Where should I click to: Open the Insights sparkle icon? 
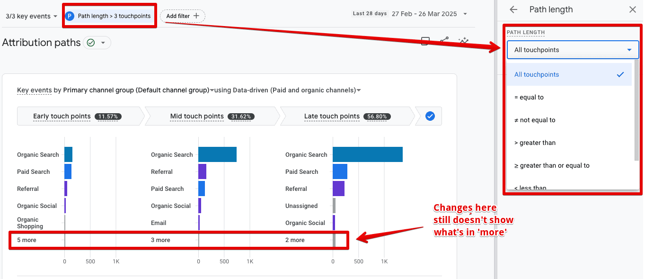(463, 41)
